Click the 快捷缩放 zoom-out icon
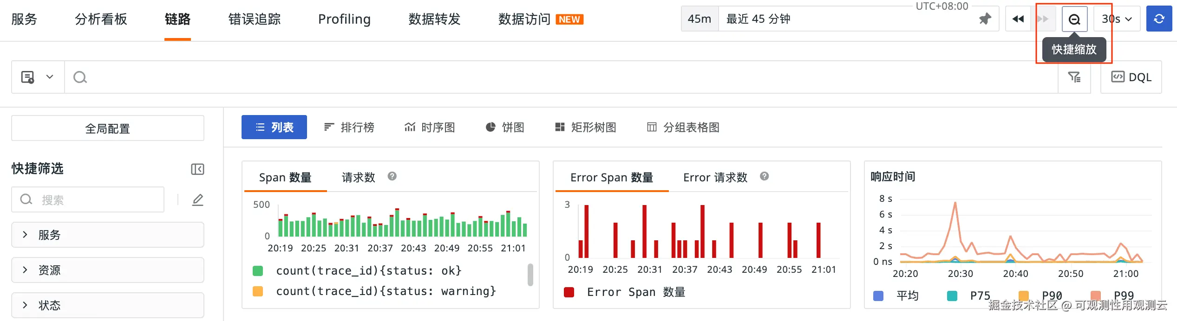 [x=1074, y=19]
